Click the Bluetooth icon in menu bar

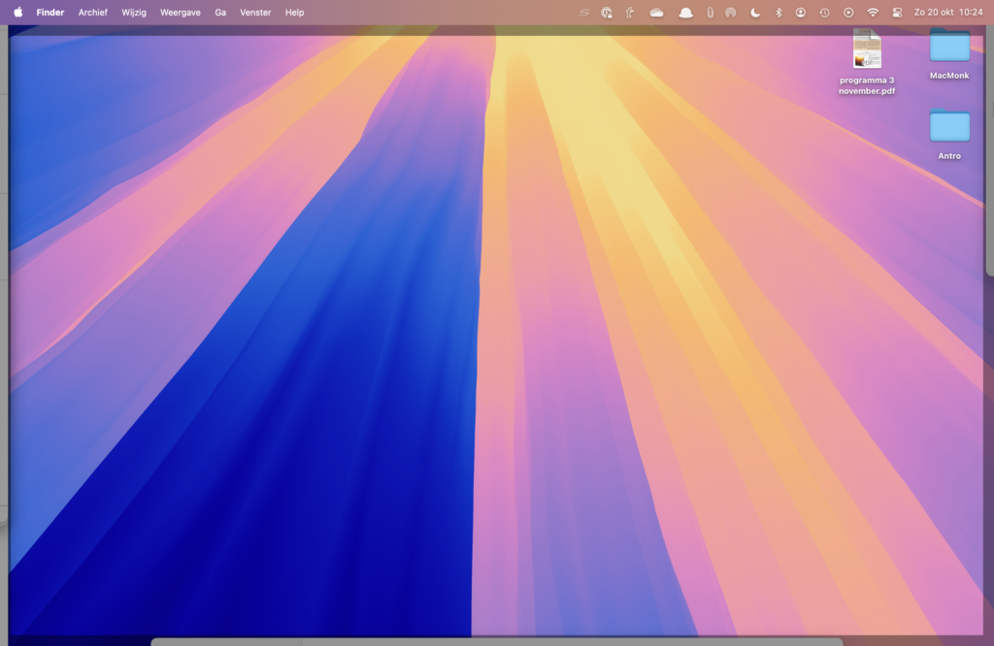pos(778,13)
